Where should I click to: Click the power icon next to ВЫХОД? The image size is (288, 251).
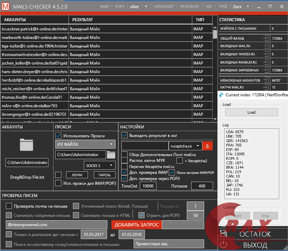click(223, 244)
